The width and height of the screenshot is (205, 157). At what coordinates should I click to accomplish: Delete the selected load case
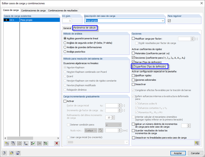click(x=57, y=144)
